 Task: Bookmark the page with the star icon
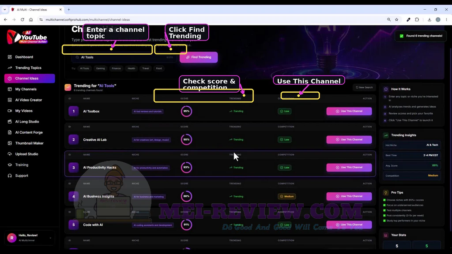397,19
